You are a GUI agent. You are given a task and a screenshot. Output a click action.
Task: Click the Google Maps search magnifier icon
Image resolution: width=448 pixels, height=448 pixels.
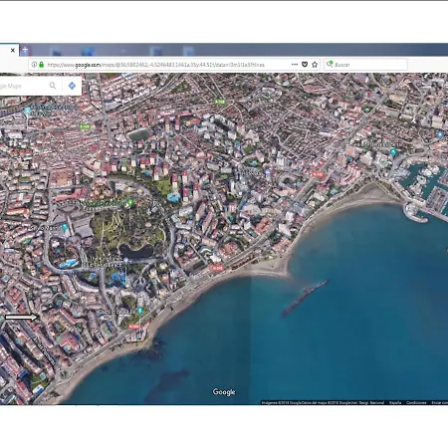(53, 86)
